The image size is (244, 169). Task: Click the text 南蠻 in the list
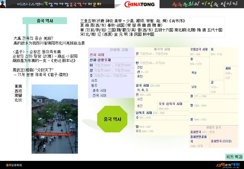[x=18, y=95]
